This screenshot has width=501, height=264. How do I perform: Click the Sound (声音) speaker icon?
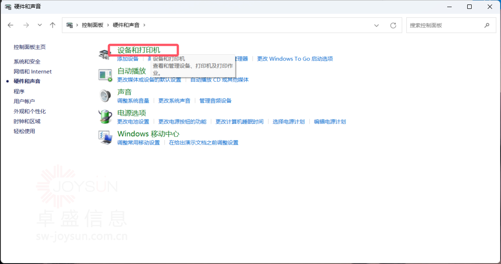[105, 96]
